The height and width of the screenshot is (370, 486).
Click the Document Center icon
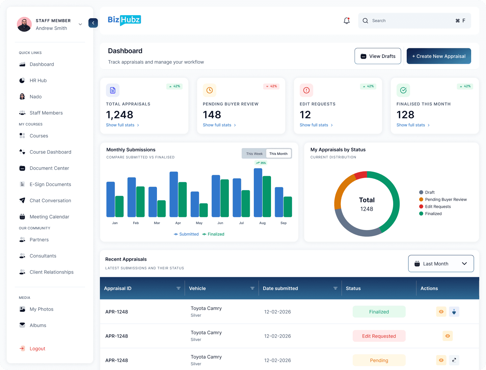click(22, 168)
